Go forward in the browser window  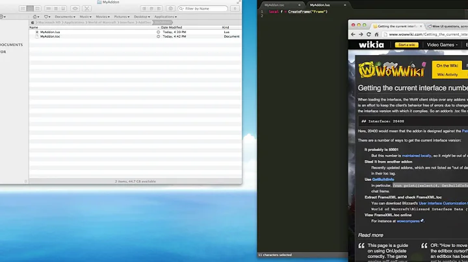click(x=361, y=34)
